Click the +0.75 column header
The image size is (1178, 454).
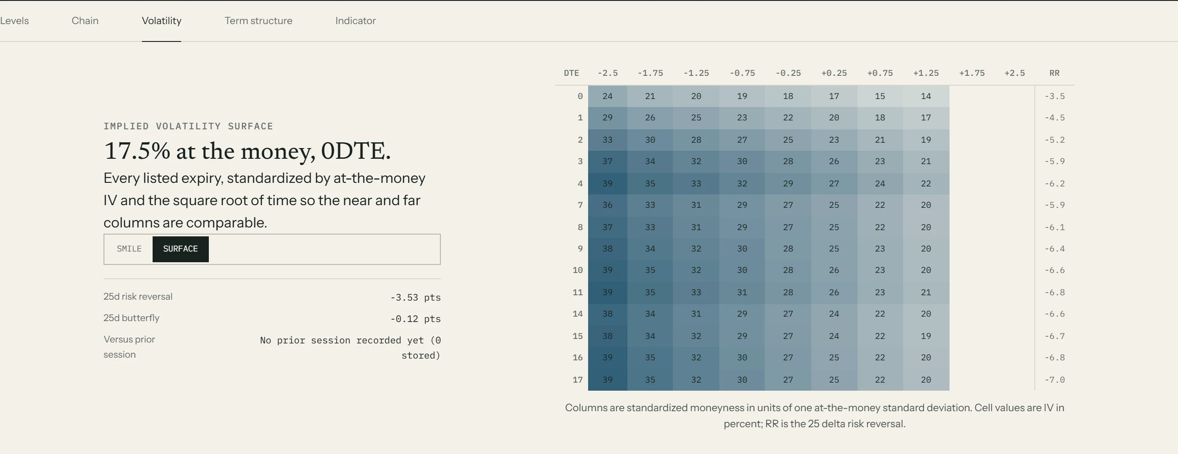880,73
